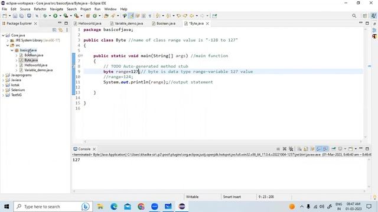The width and height of the screenshot is (378, 212).
Task: Open the Display Selected Console dropdown
Action: click(345, 149)
